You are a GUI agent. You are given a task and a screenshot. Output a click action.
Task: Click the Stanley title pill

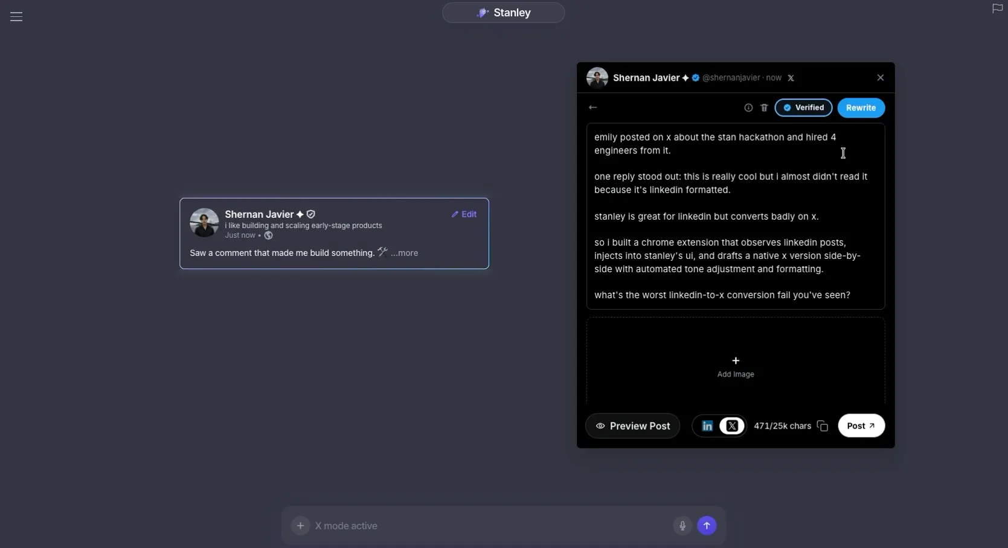503,13
